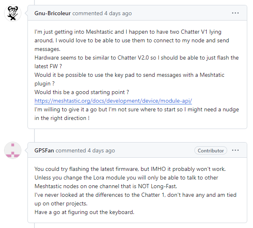
Task: Follow the meshtastic.org module-api link
Action: click(x=113, y=101)
